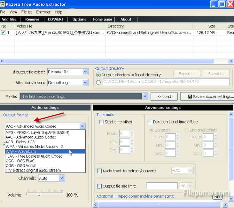Click the Volume slider handle
This screenshot has width=234, height=208.
39,194
